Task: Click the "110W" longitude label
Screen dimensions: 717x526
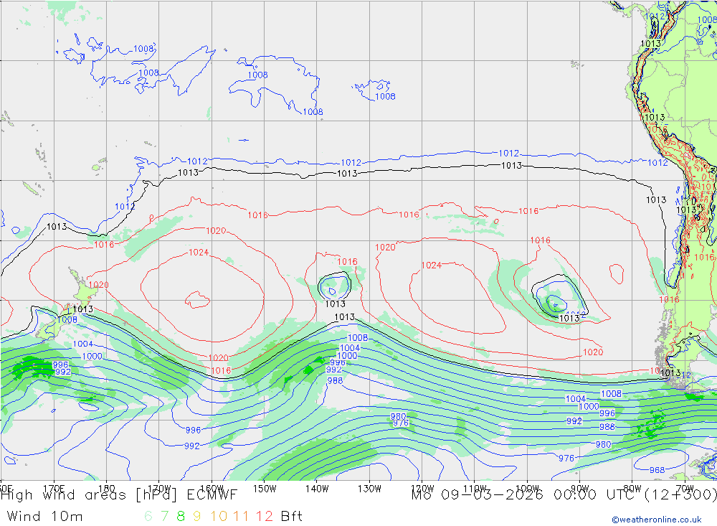Action: coord(475,489)
